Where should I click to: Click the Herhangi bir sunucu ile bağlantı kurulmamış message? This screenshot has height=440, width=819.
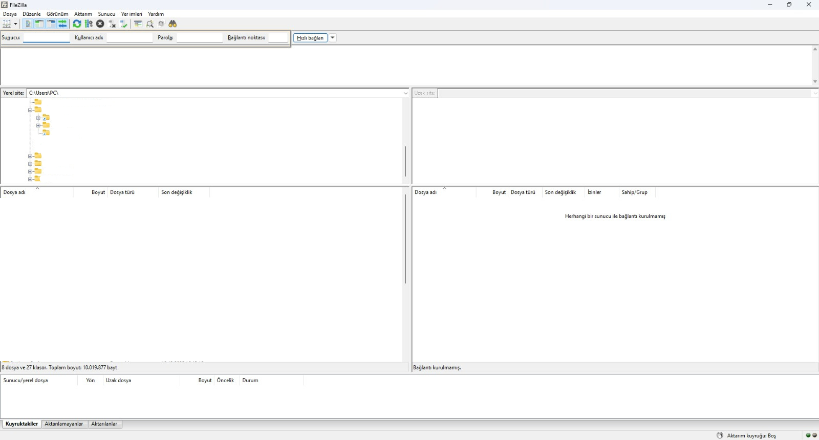[x=615, y=216]
